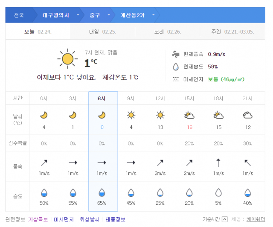Open the 미세먼지 related info link

[64, 219]
